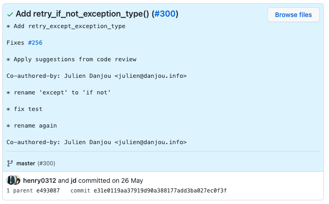Viewport: 329px width, 204px height.
Task: Click the commit title Add retry_if_not_exception_type()
Action: click(x=82, y=14)
